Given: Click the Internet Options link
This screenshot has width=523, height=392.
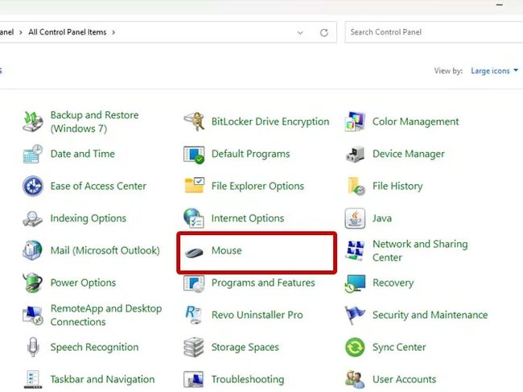Looking at the screenshot, I should tap(248, 218).
